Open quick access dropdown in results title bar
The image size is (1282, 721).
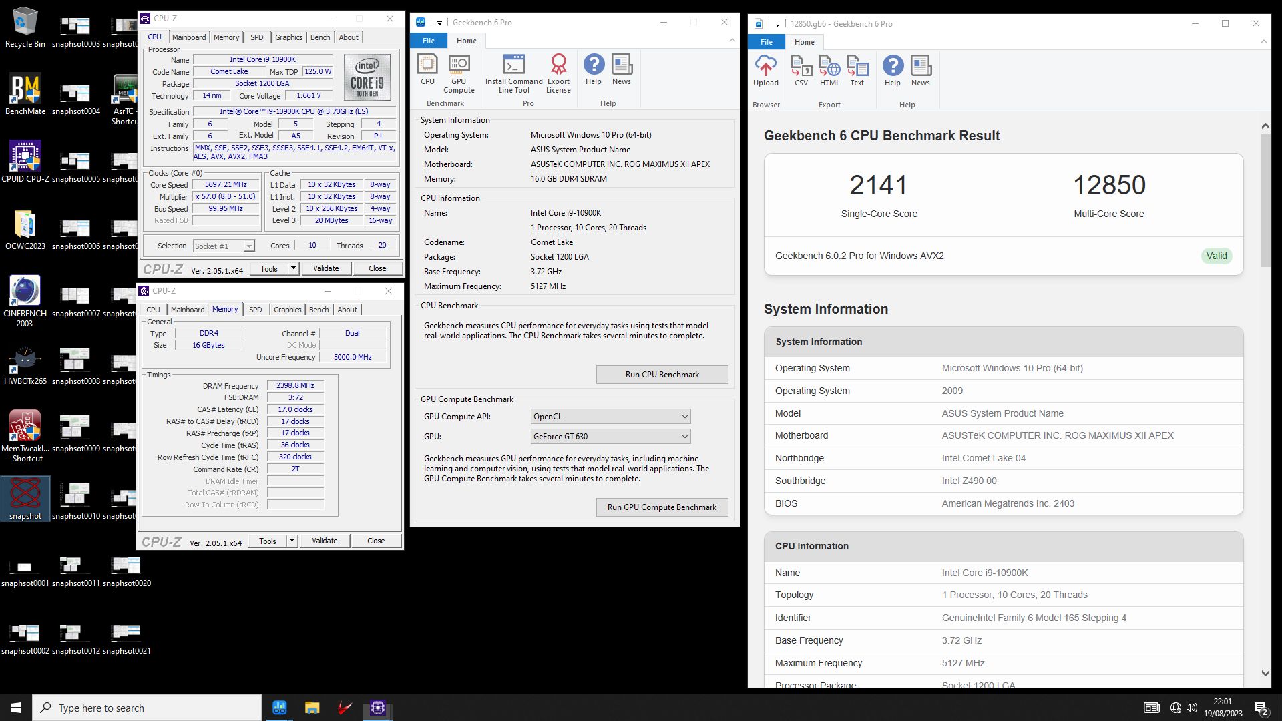[x=777, y=24]
